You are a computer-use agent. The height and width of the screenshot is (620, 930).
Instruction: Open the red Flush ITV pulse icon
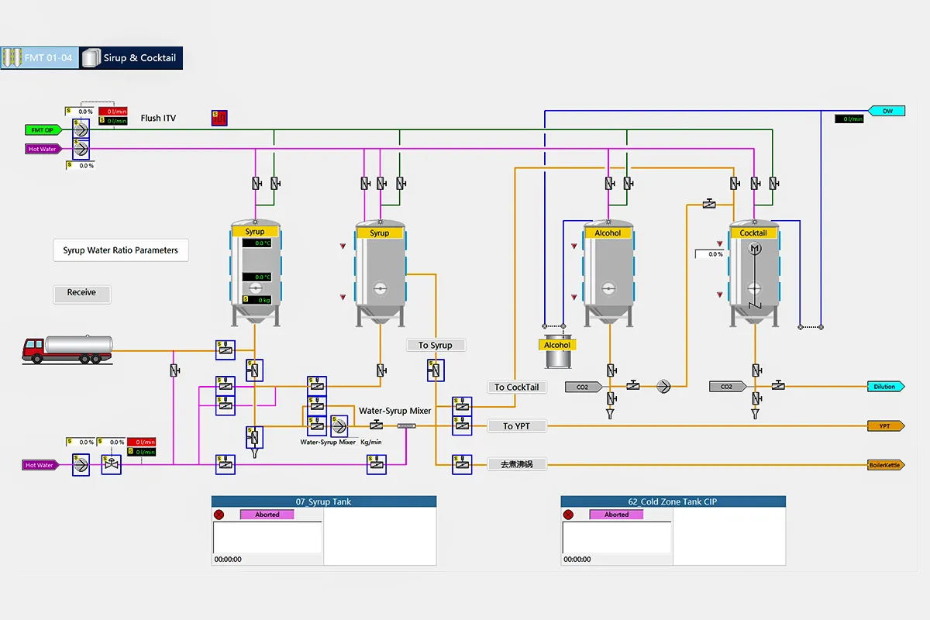point(219,118)
